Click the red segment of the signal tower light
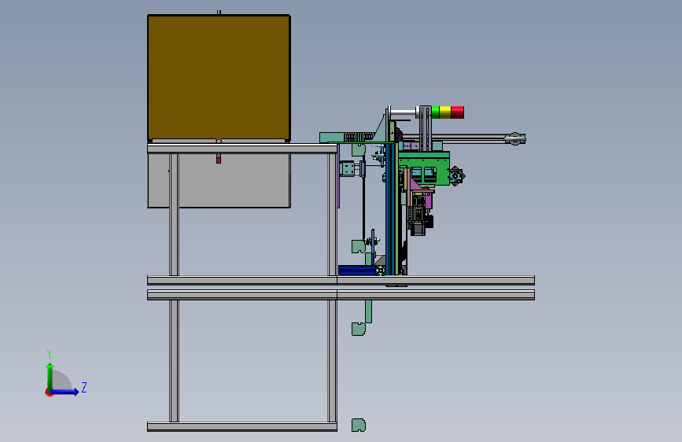Screen dimensions: 682x442 coord(458,112)
